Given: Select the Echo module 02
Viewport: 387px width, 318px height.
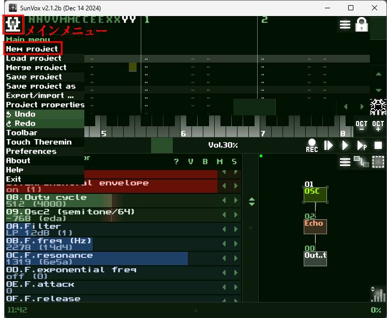Looking at the screenshot, I should coord(315,226).
